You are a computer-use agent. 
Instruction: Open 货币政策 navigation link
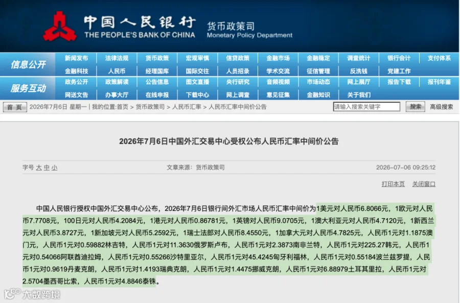[157, 58]
